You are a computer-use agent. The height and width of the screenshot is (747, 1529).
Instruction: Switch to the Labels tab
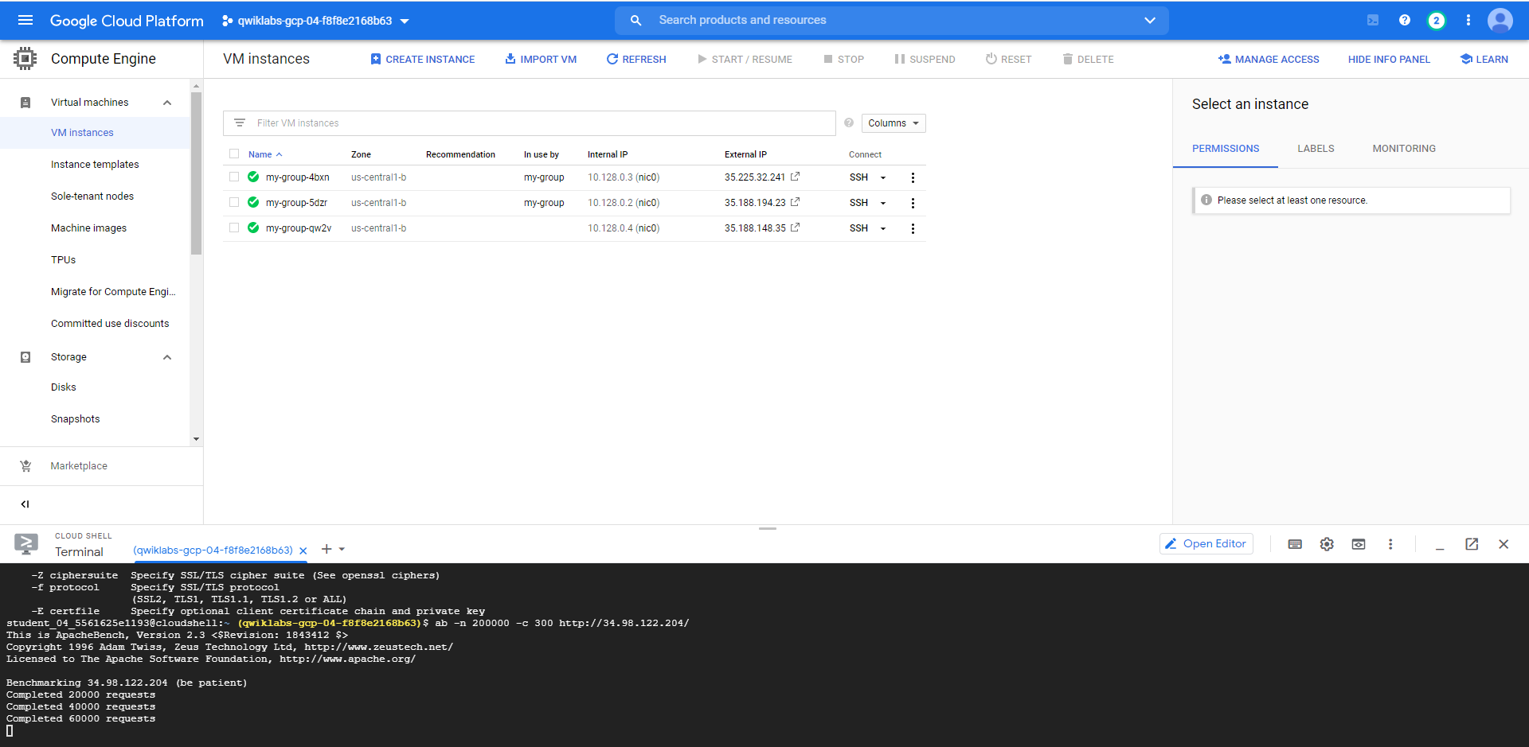coord(1316,149)
